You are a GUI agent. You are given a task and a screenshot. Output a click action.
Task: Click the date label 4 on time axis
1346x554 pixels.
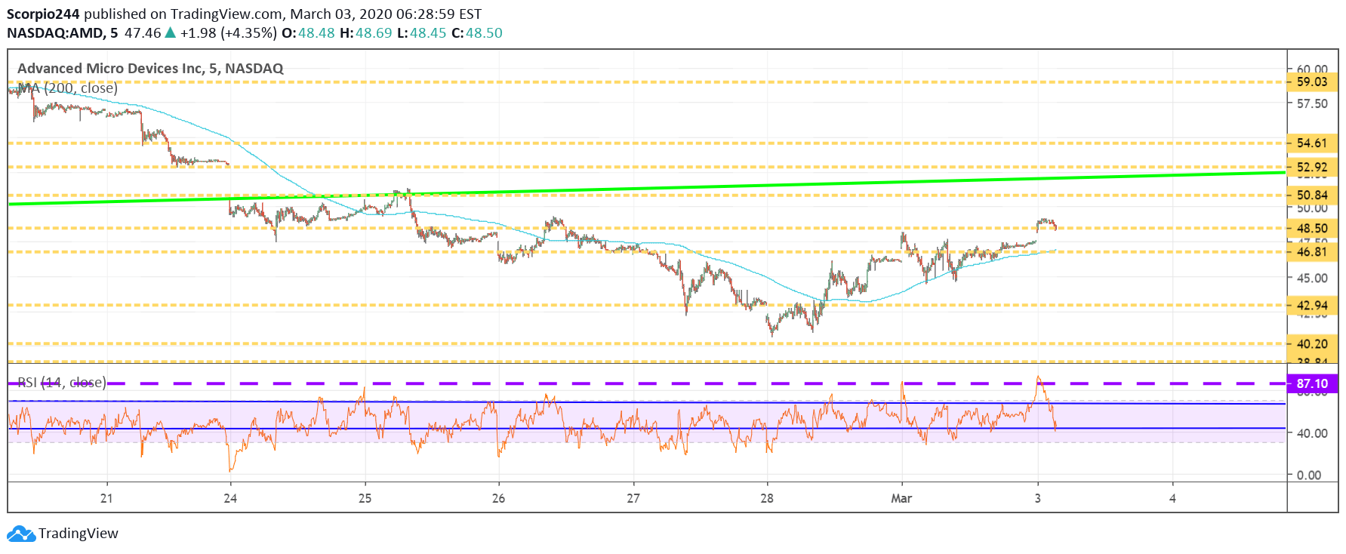1172,498
